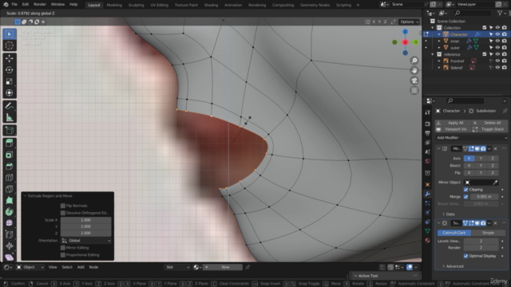
Task: Select the Loop Cut tool
Action: (9, 178)
